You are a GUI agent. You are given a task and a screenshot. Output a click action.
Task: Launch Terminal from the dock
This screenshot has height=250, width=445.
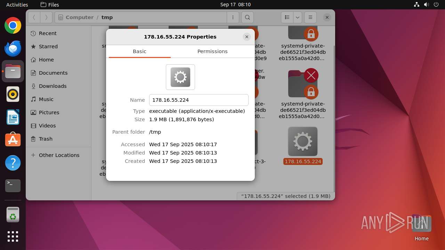click(x=13, y=186)
